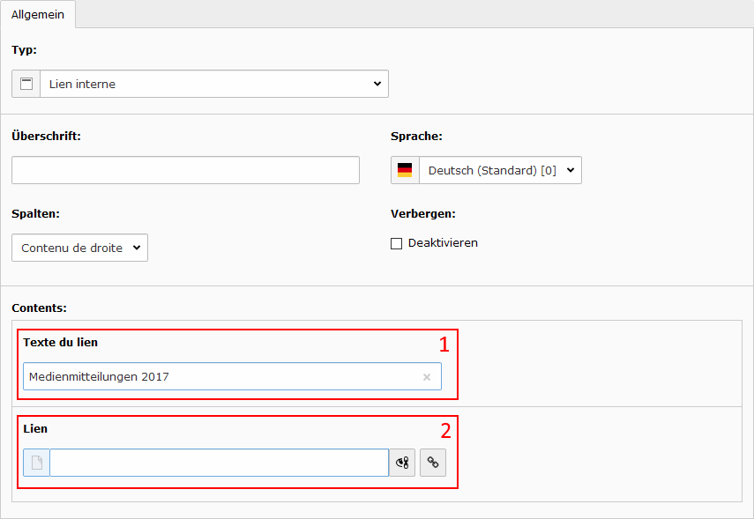Focus the Überschrift input field
754x519 pixels.
click(185, 170)
